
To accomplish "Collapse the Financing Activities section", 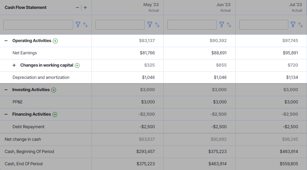I will coord(6,114).
